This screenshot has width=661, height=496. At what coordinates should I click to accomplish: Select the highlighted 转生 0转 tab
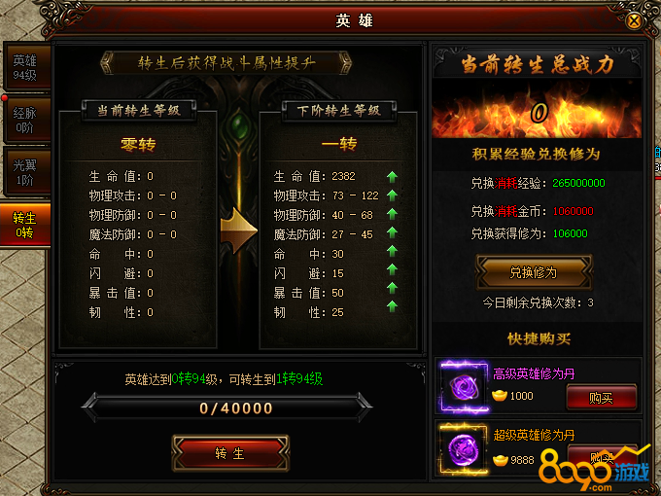(x=25, y=225)
